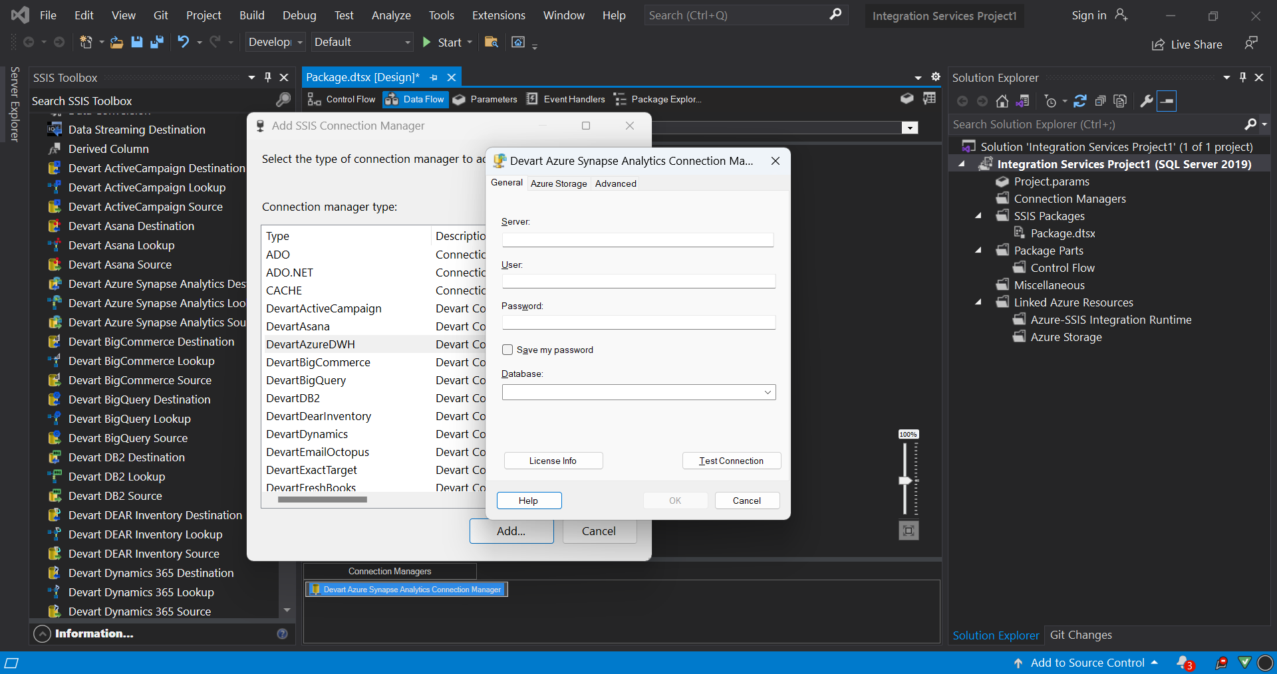Image resolution: width=1277 pixels, height=674 pixels.
Task: Click the New Project toolbar icon
Action: [86, 43]
